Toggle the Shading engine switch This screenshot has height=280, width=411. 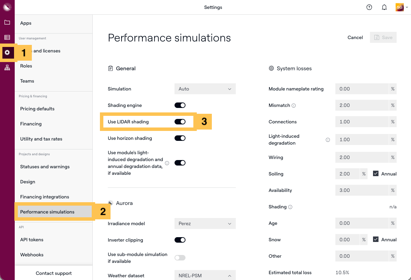tap(180, 105)
